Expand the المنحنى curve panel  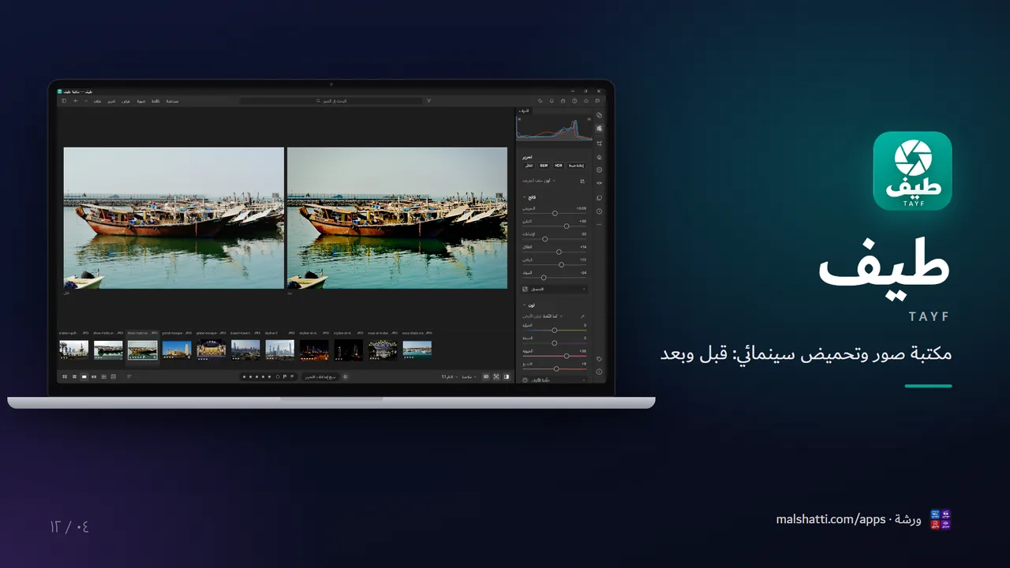(555, 289)
